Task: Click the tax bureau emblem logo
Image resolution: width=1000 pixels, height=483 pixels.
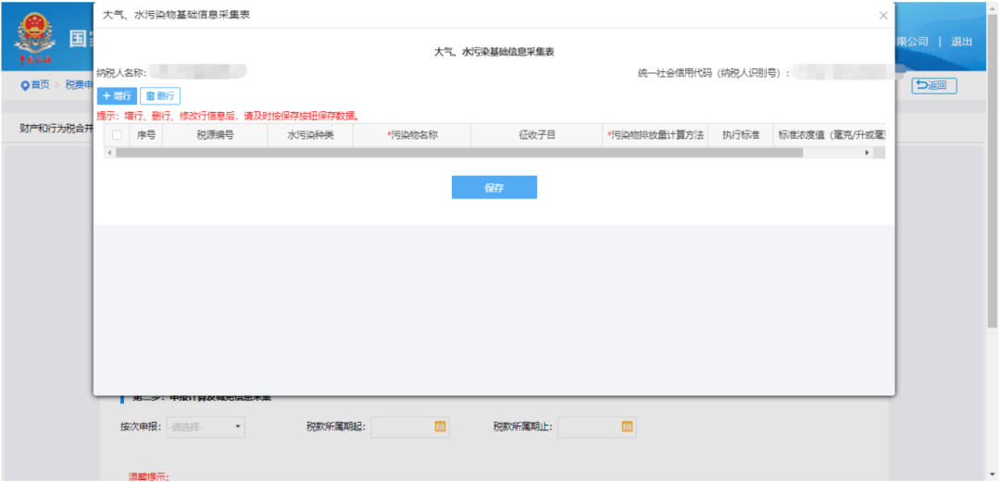Action: (x=35, y=38)
